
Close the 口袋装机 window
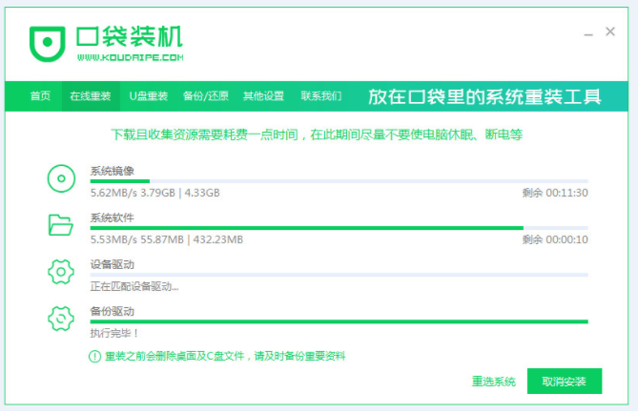(x=611, y=32)
